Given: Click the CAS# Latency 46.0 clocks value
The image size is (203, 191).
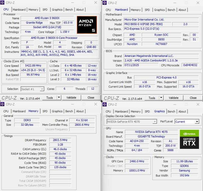Looking at the screenshot, I should [x=60, y=149].
